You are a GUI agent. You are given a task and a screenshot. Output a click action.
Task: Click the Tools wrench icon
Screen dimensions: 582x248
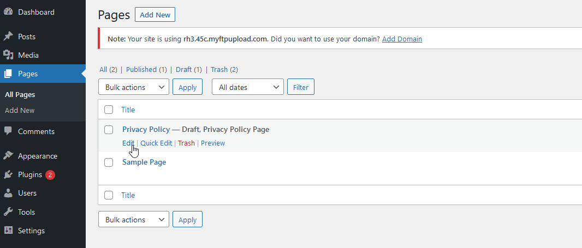(x=8, y=211)
